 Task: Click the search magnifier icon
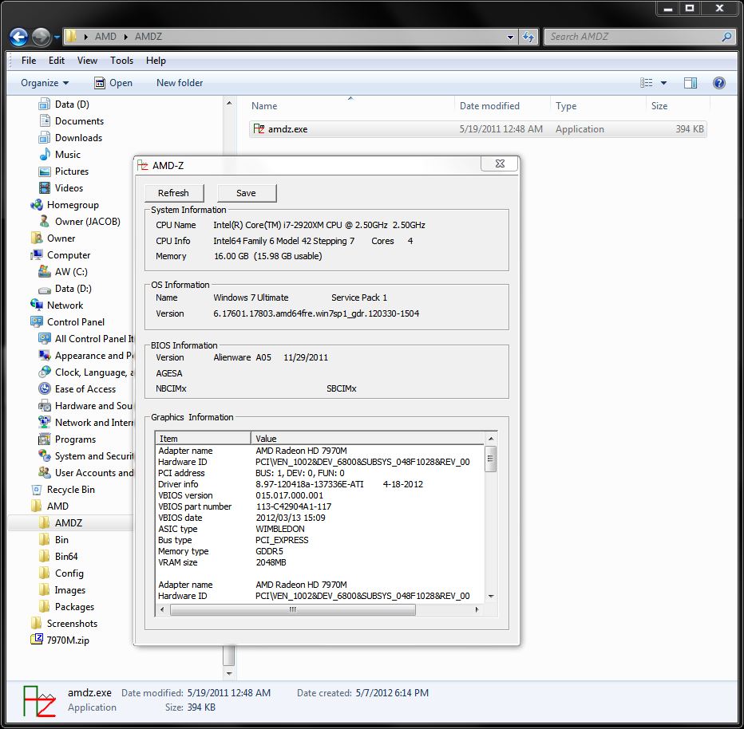pos(726,37)
